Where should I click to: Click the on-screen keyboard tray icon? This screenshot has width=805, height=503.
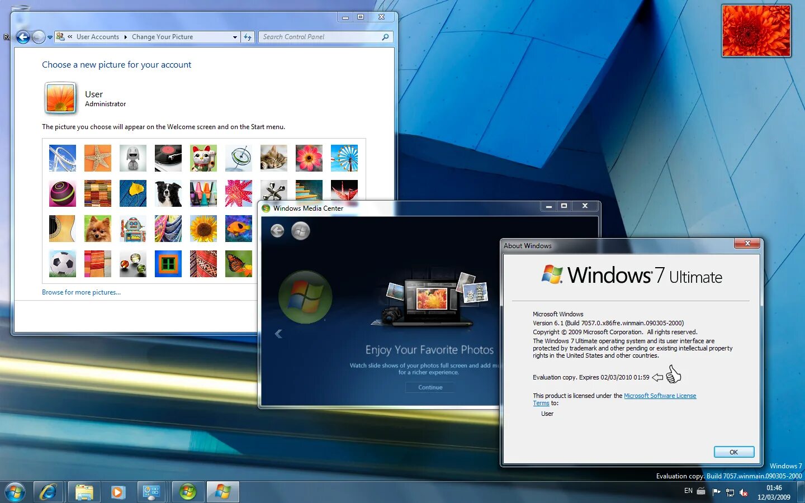[x=701, y=491]
